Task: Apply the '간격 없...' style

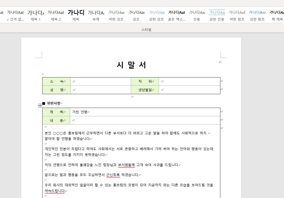Action: coord(15,15)
